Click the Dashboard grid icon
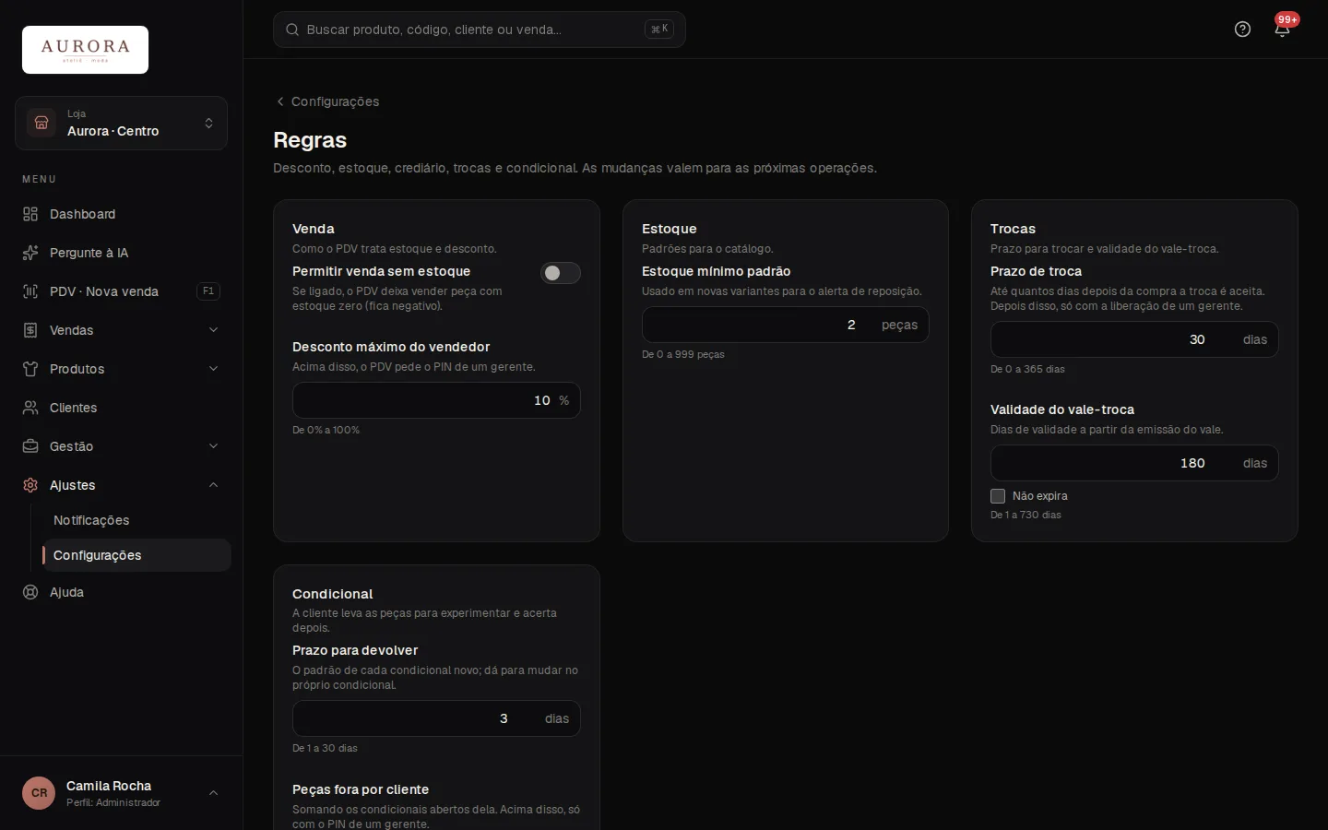Image resolution: width=1328 pixels, height=830 pixels. [30, 214]
